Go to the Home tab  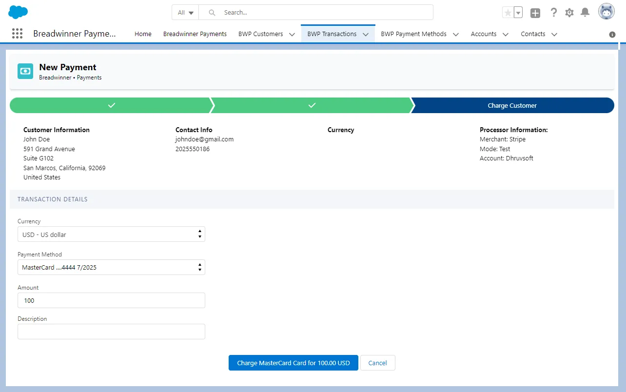143,34
